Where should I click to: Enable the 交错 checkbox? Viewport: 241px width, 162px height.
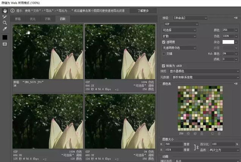tap(164, 54)
